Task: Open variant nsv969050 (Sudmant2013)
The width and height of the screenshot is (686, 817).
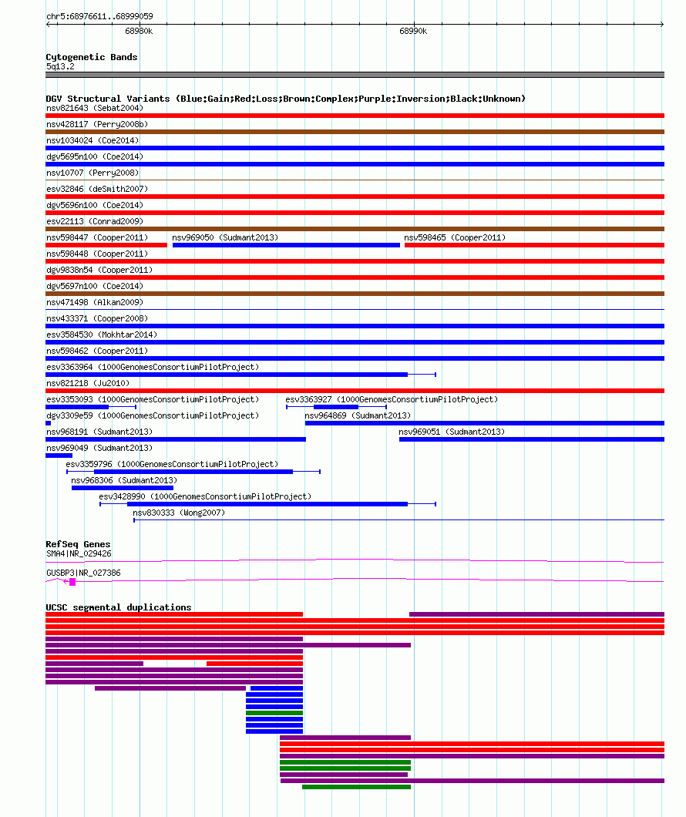Action: pos(225,237)
